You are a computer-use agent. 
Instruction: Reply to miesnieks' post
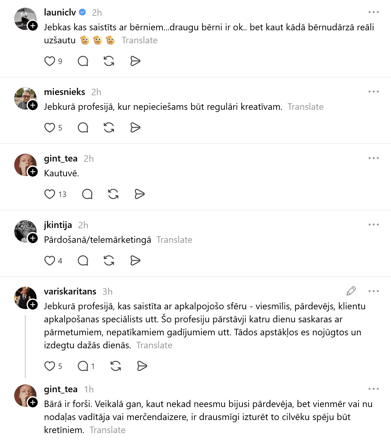[x=83, y=128]
